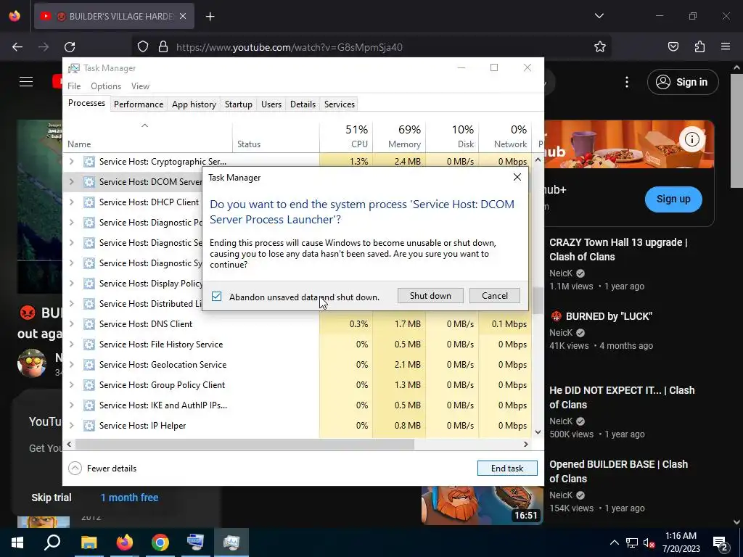Open the notification center icon
This screenshot has height=557, width=743.
pyautogui.click(x=721, y=542)
